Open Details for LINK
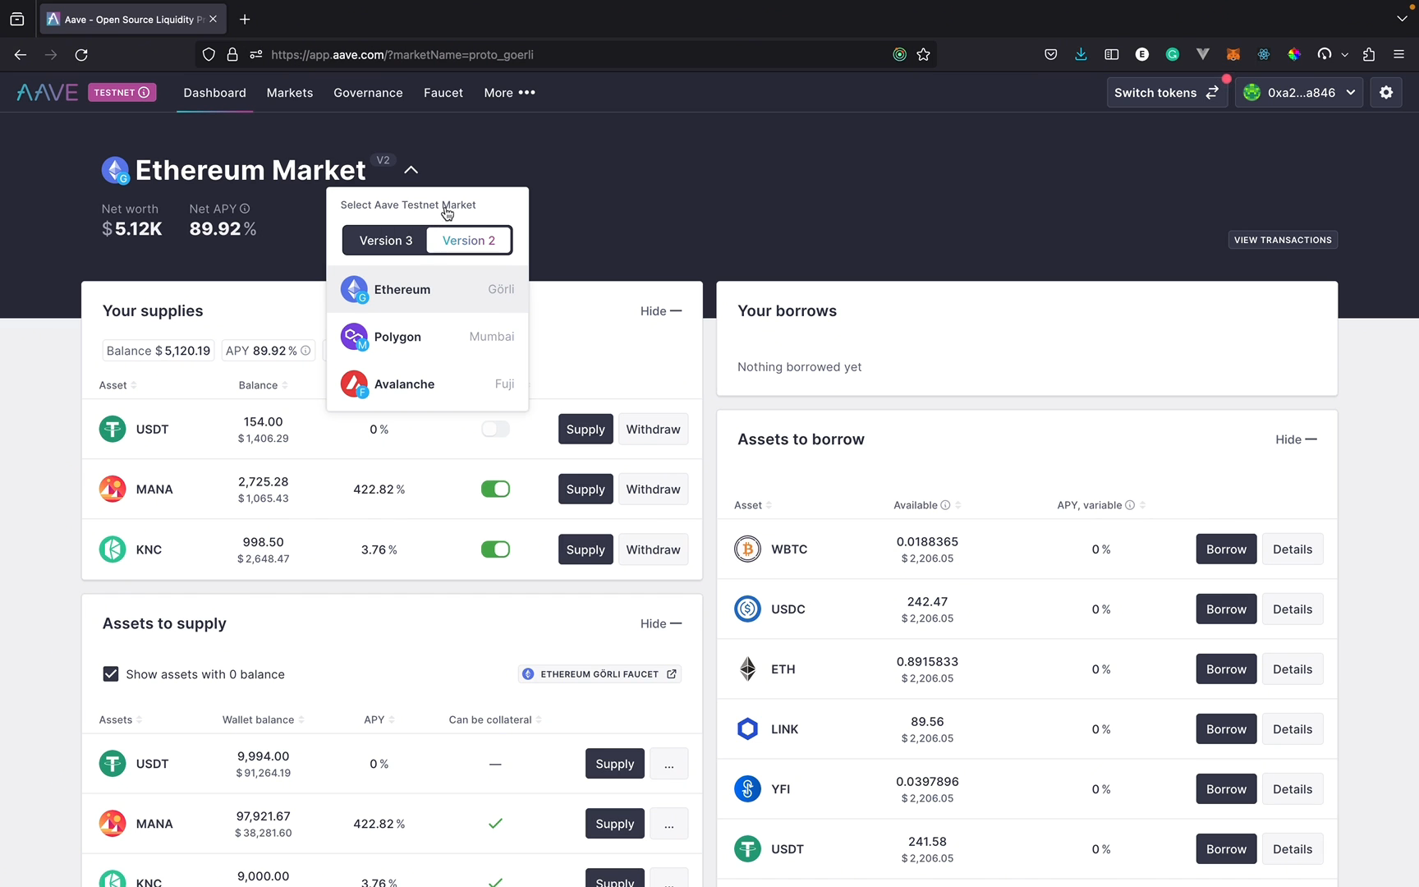Viewport: 1419px width, 887px height. 1293,728
